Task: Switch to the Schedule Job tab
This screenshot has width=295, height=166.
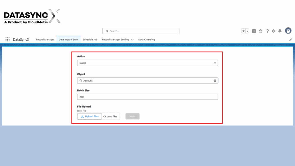Action: (x=90, y=39)
